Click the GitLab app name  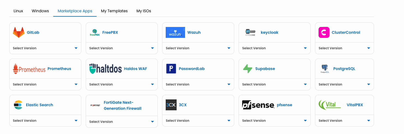click(x=33, y=32)
